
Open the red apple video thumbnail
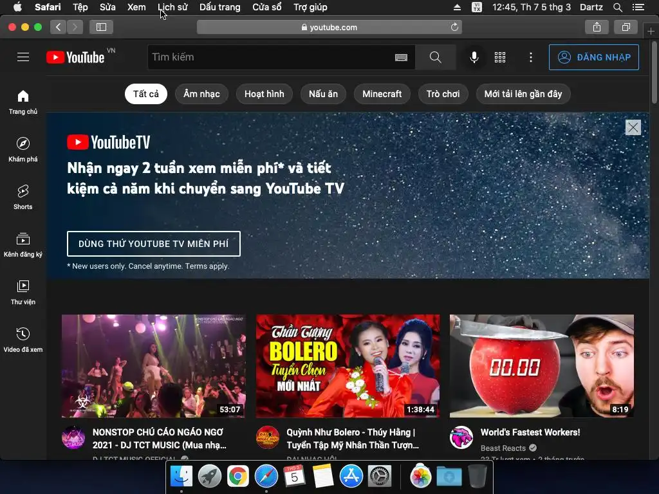tap(542, 366)
